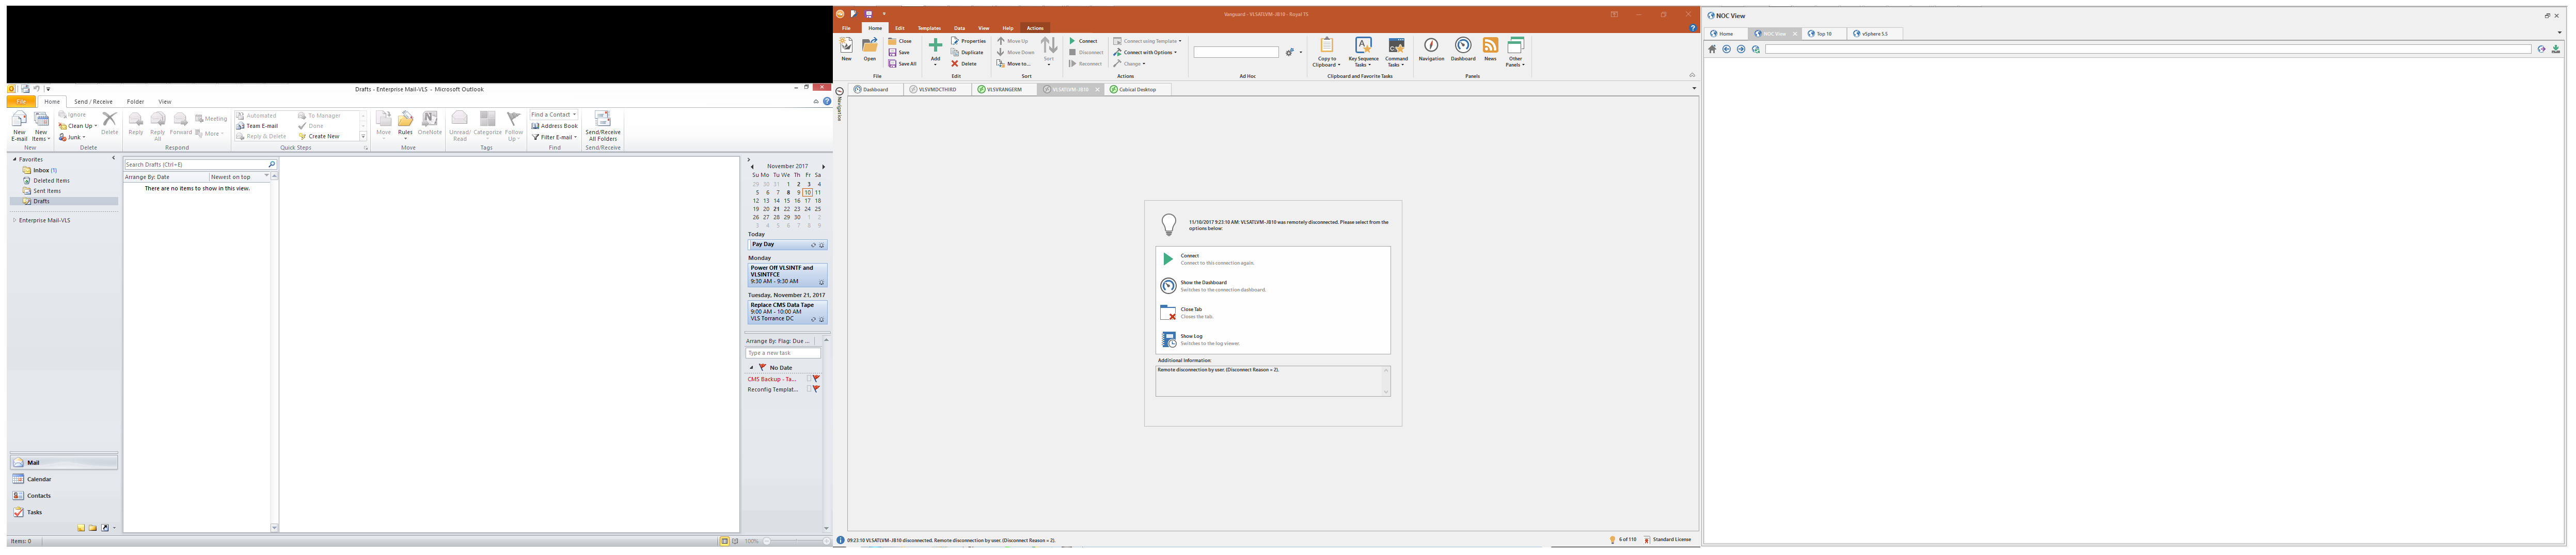
Task: Open the Connect with Options dropdown
Action: [1176, 53]
